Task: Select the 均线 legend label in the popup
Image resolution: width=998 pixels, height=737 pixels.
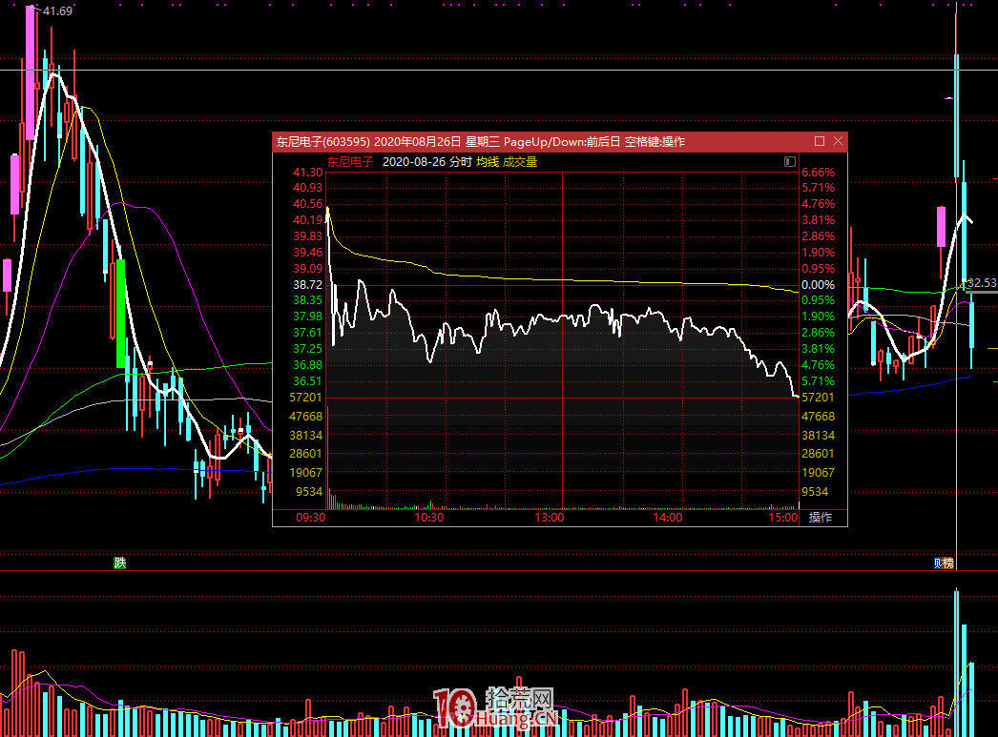Action: [488, 161]
